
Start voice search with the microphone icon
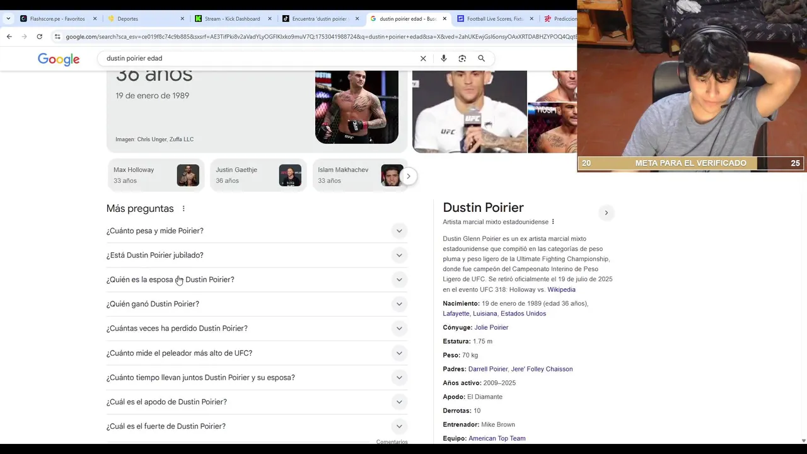pyautogui.click(x=444, y=59)
